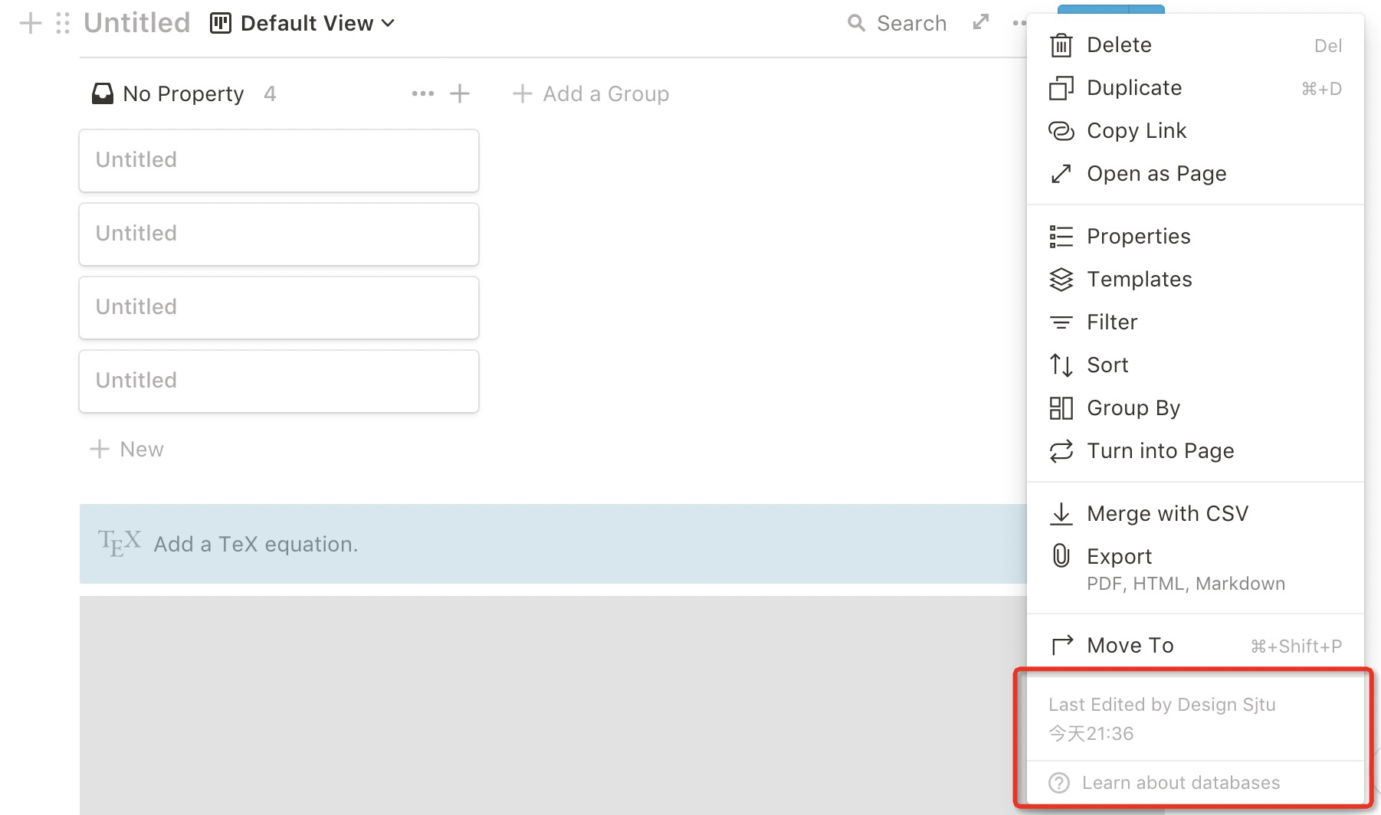This screenshot has height=815, width=1381.
Task: Click the Merge with CSV download icon
Action: click(x=1061, y=514)
